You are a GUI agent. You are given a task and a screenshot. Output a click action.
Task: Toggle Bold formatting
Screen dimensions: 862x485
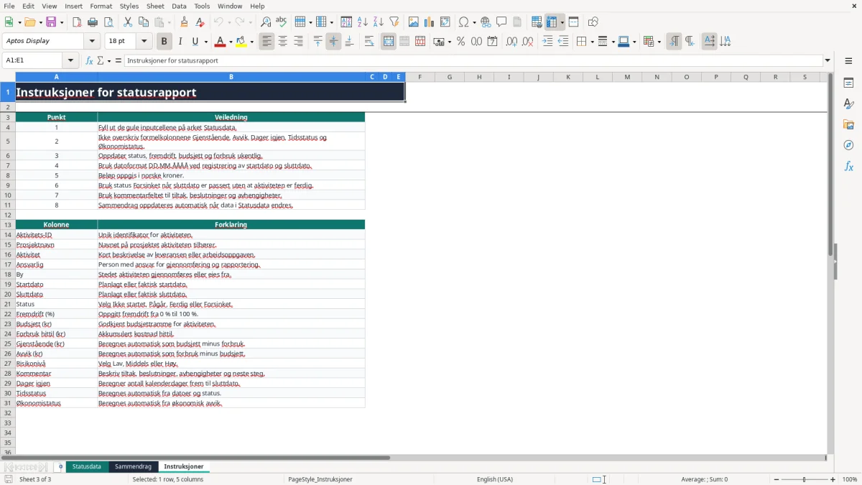[x=164, y=42]
